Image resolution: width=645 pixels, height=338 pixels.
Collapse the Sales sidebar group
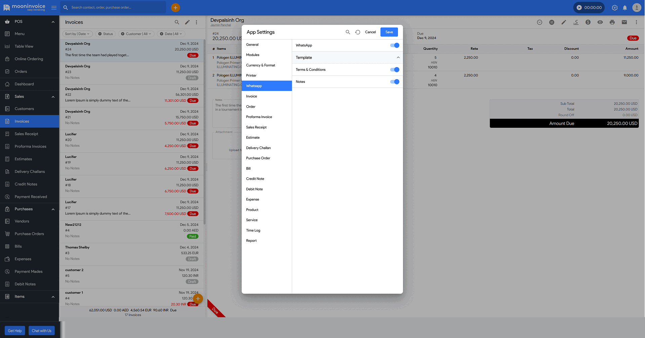pos(53,97)
